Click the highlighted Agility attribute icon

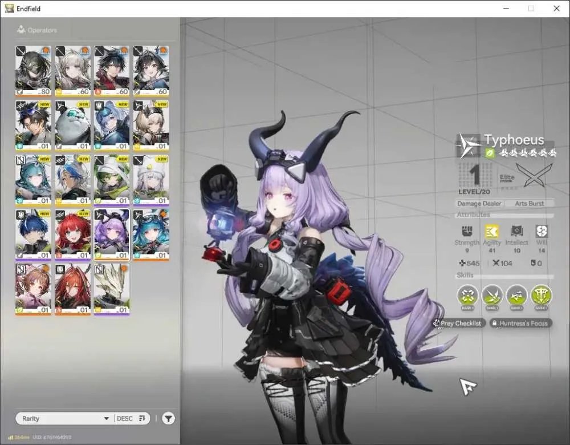pyautogui.click(x=492, y=231)
